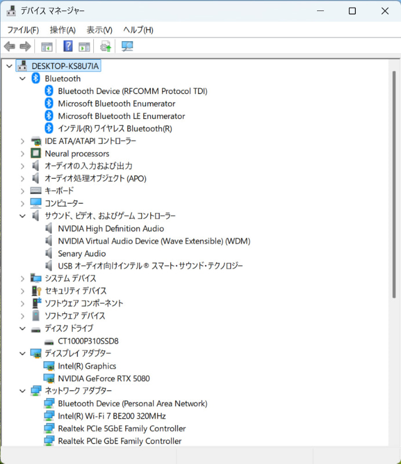401x464 pixels.
Task: Expand オーディオの入力および出力 category
Action: point(23,166)
